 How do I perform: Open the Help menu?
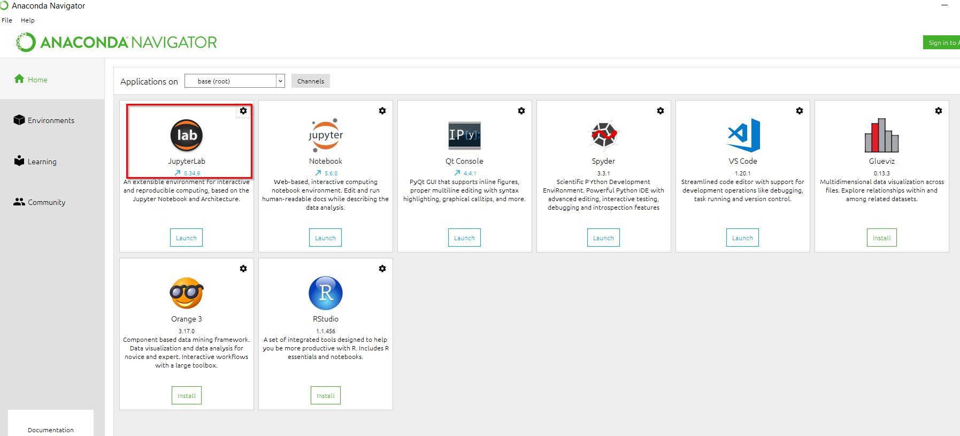pyautogui.click(x=28, y=20)
